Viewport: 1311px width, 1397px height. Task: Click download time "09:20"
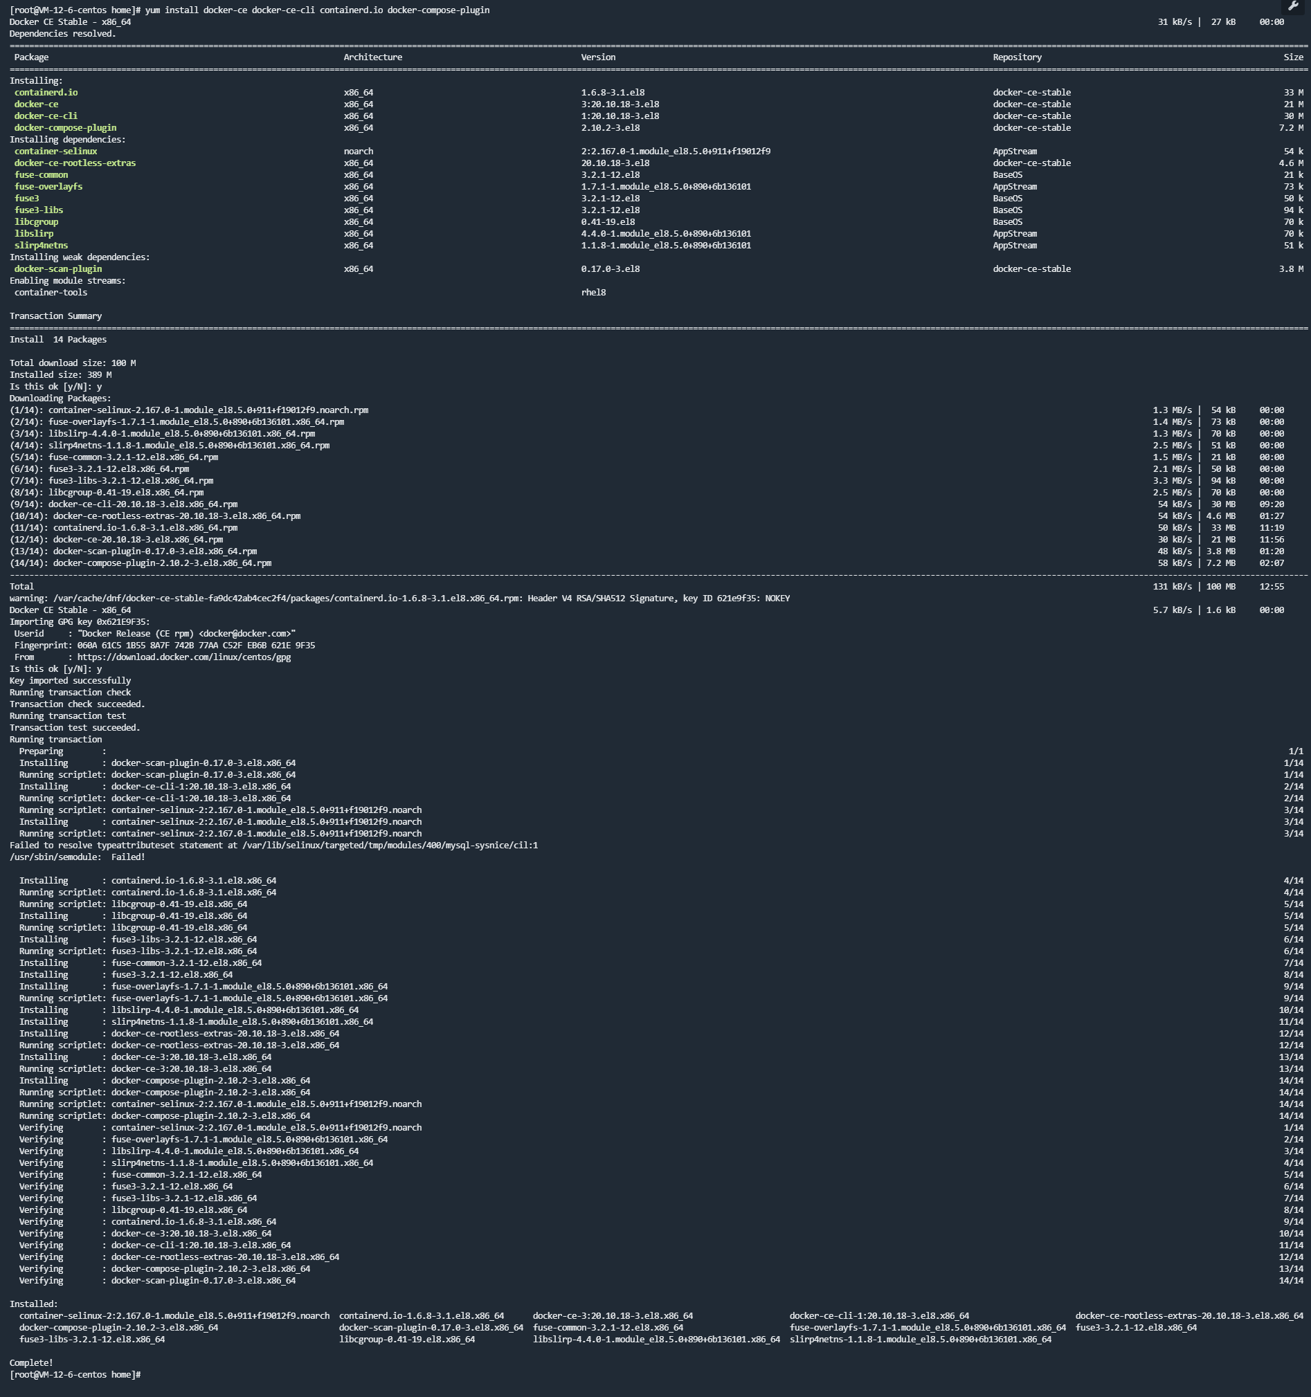[x=1272, y=504]
